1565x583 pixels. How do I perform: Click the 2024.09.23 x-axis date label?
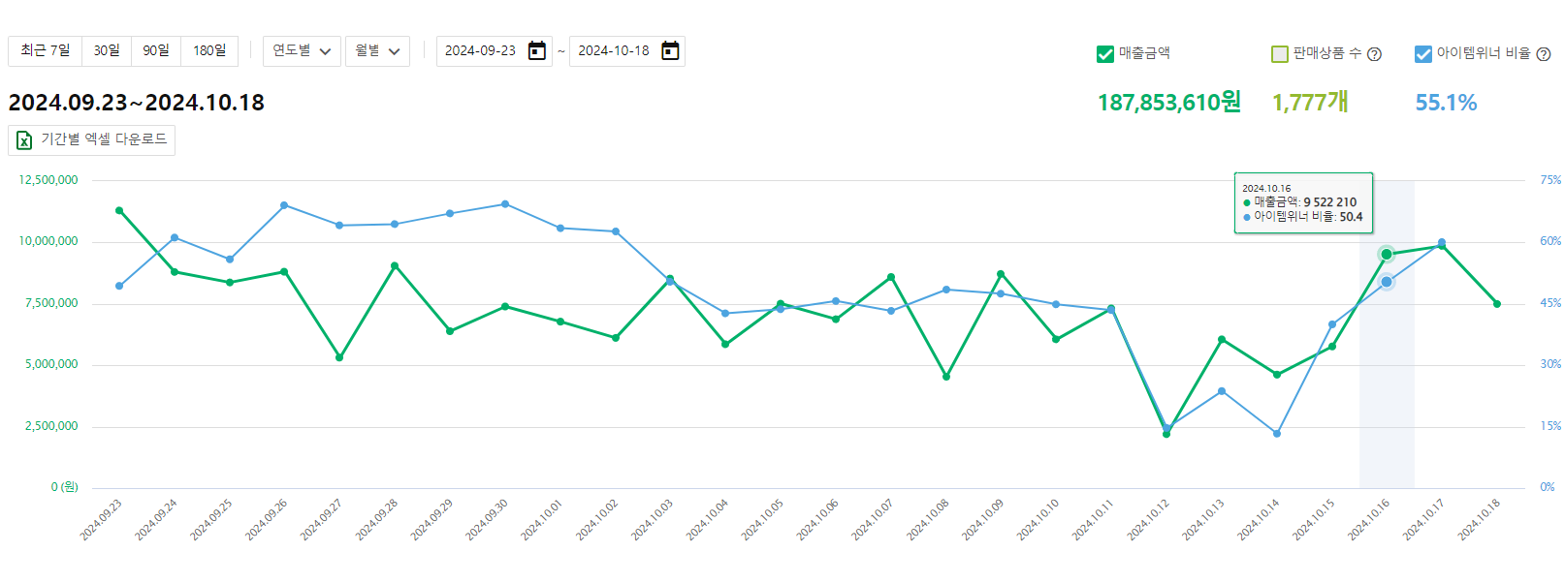point(102,520)
